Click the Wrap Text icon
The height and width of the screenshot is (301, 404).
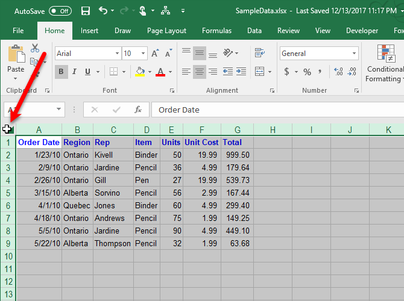coord(260,54)
